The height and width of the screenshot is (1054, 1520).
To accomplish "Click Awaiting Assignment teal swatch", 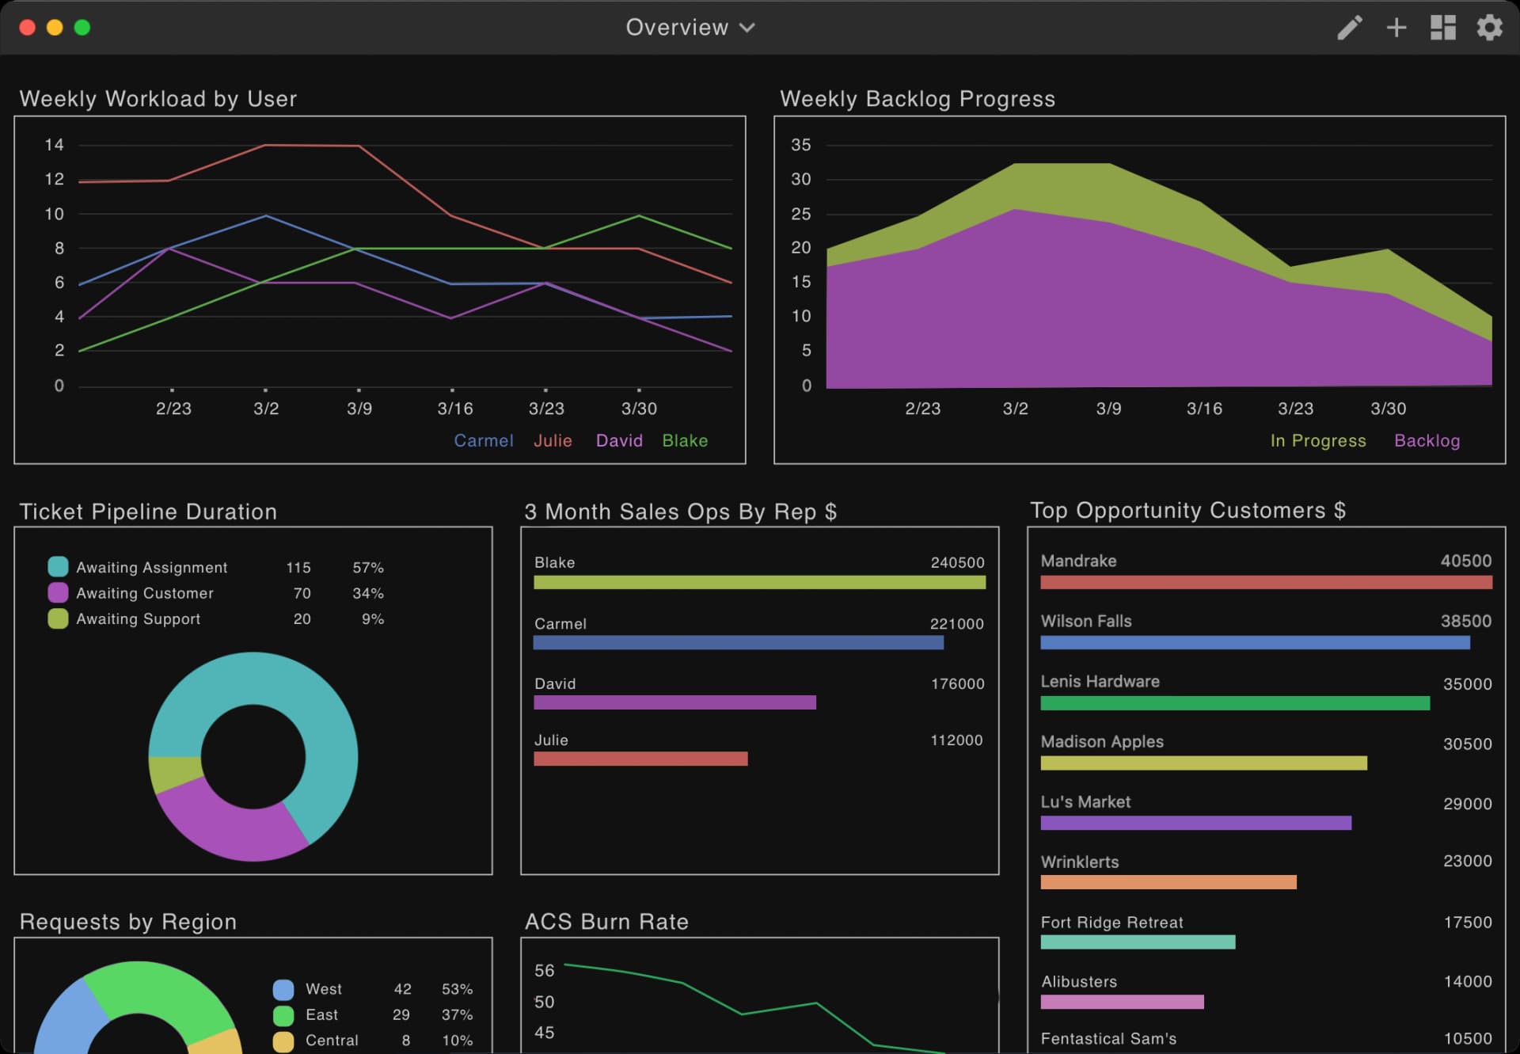I will point(58,567).
